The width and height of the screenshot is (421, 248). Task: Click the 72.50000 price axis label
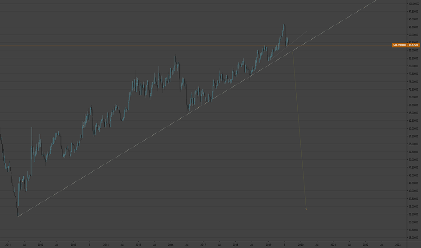413,90
